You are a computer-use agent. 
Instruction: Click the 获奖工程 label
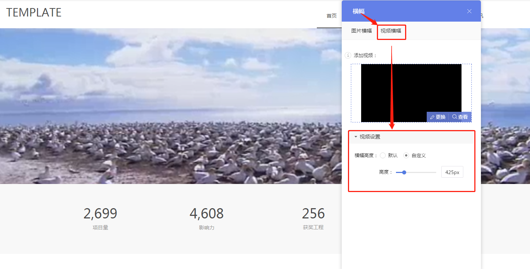313,227
